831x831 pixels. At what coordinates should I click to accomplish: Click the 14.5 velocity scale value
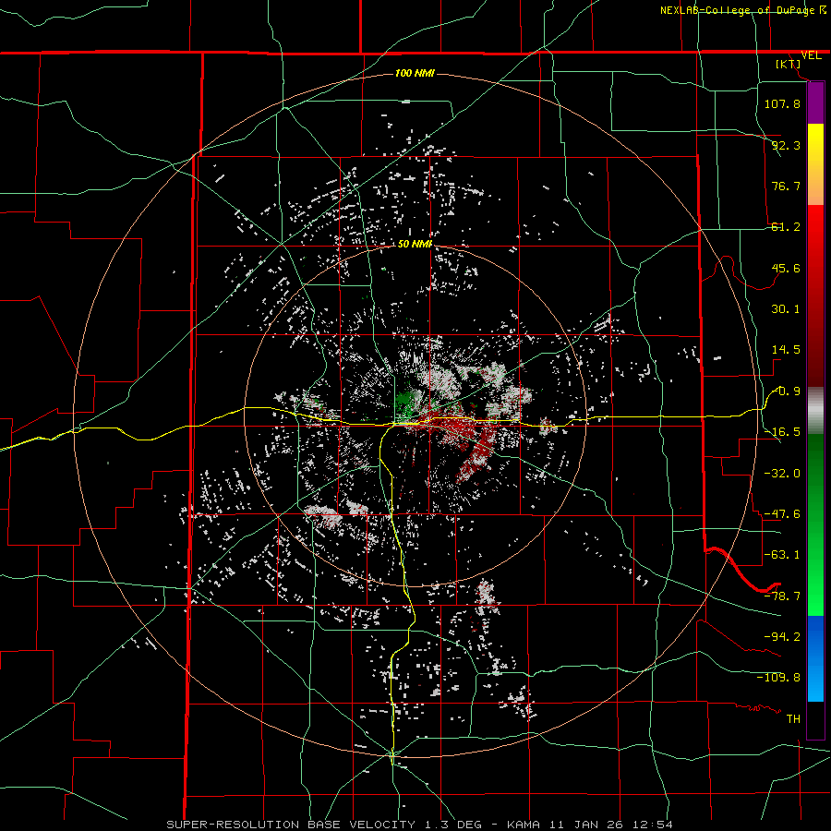[786, 350]
